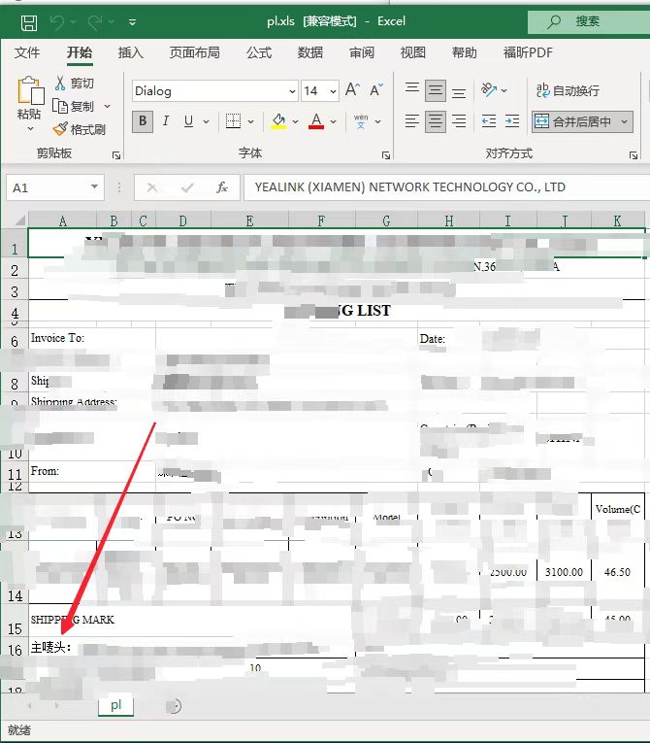Click the 复制 copy button
The width and height of the screenshot is (650, 743).
pos(73,106)
